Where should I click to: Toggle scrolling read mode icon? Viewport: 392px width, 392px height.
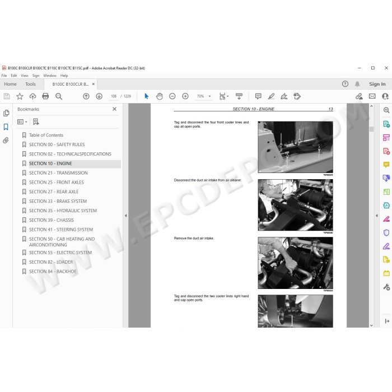click(x=239, y=96)
